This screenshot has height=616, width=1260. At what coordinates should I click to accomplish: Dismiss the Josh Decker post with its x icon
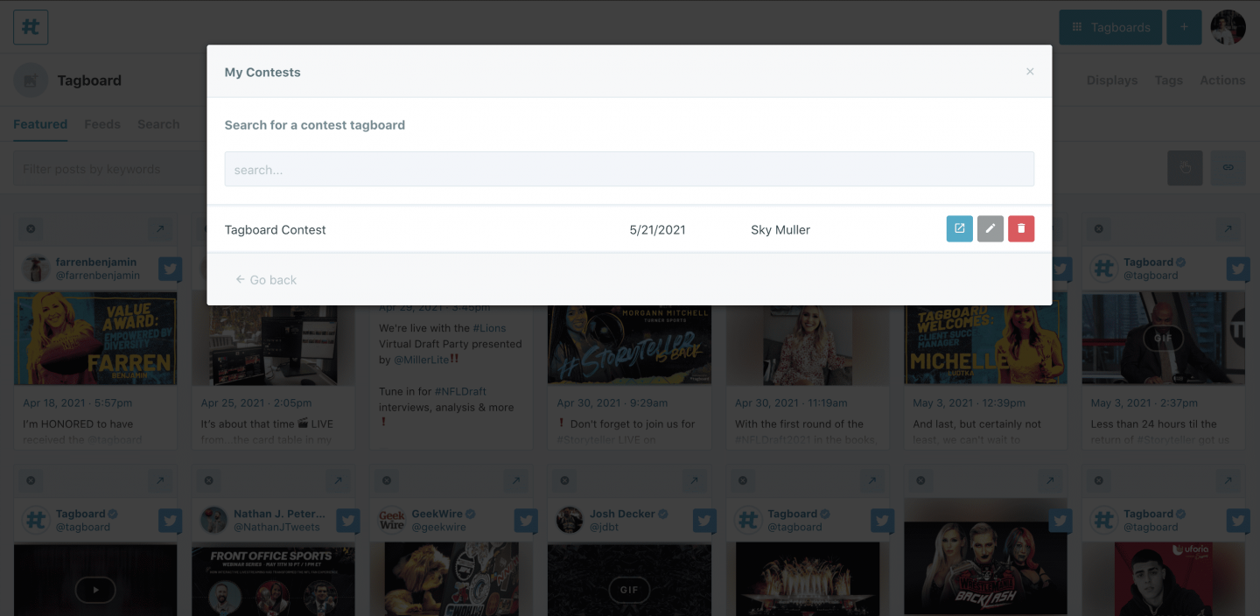tap(564, 480)
